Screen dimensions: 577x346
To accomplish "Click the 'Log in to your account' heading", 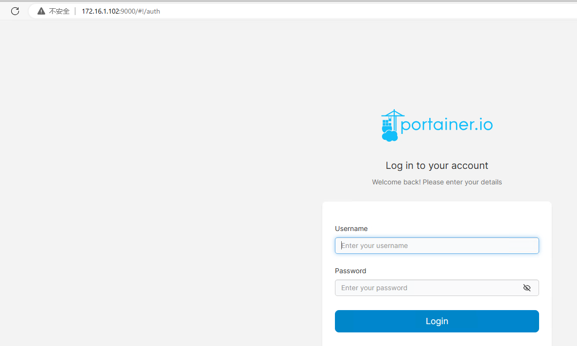I will 437,165.
